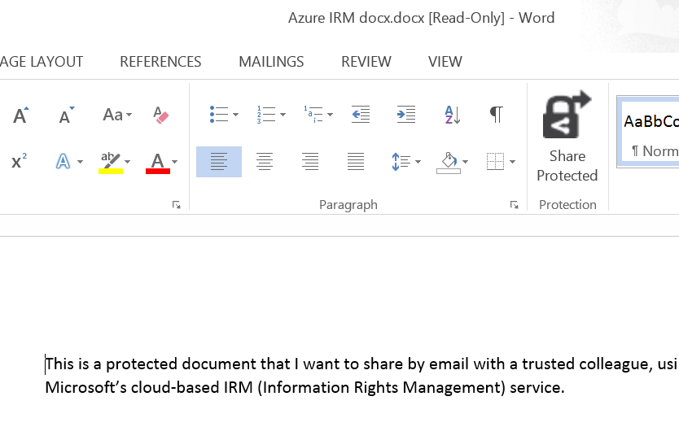Image resolution: width=679 pixels, height=427 pixels.
Task: Click the Shrink Font icon
Action: pos(66,115)
